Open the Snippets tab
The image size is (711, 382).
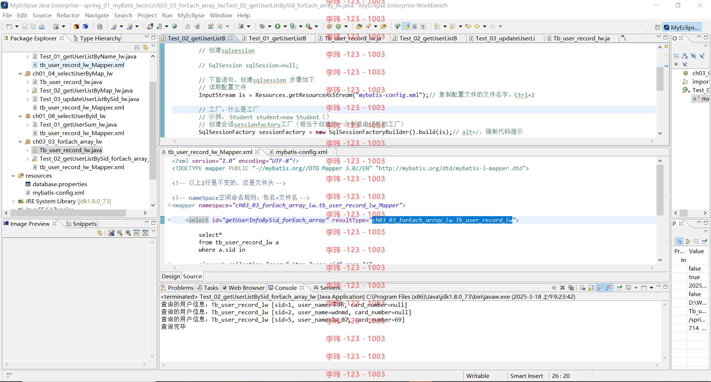[x=82, y=224]
